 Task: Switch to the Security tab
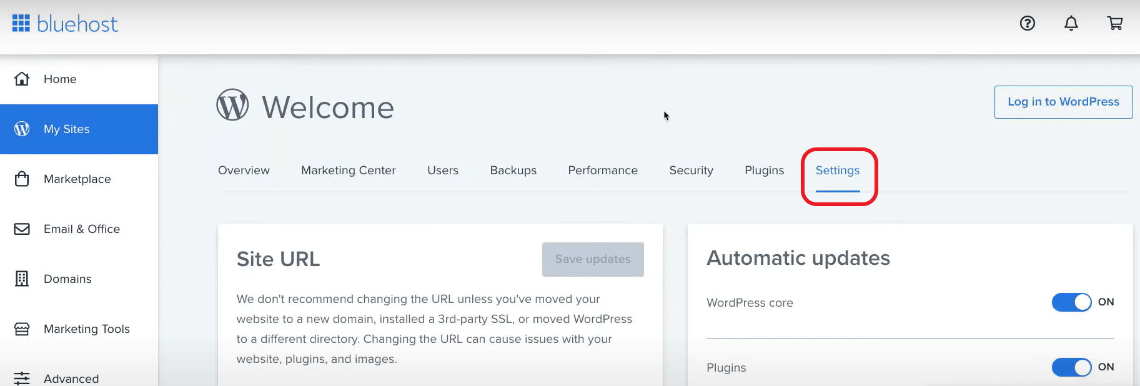tap(691, 171)
